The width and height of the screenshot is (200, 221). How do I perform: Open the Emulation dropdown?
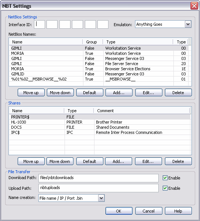coord(188,24)
